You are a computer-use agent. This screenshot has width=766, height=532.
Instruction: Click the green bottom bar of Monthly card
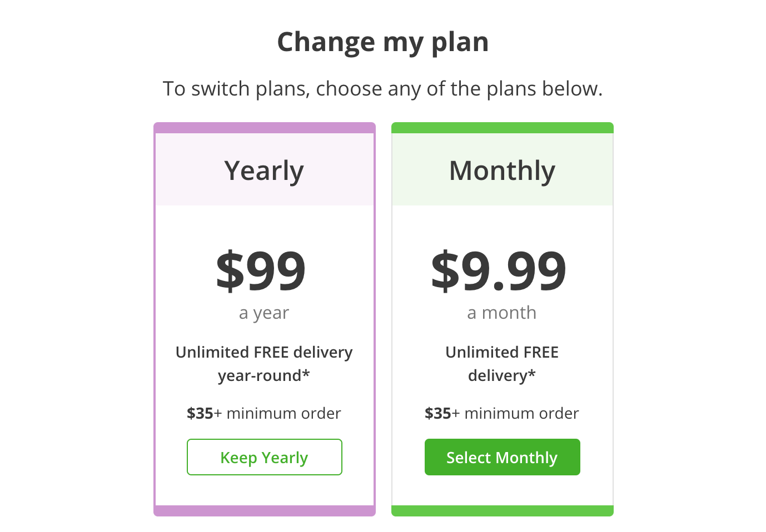coord(503,511)
